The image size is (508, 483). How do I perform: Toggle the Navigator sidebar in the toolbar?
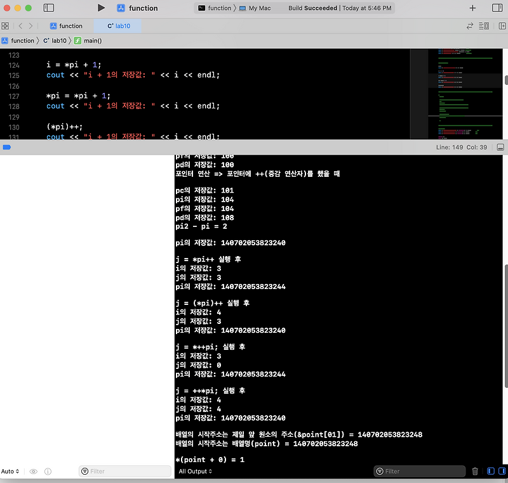[x=49, y=8]
